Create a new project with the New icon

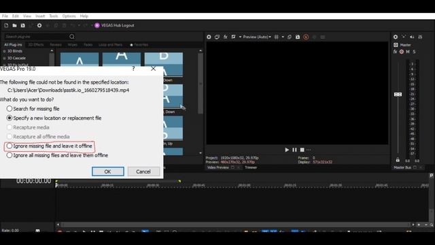coord(6,25)
